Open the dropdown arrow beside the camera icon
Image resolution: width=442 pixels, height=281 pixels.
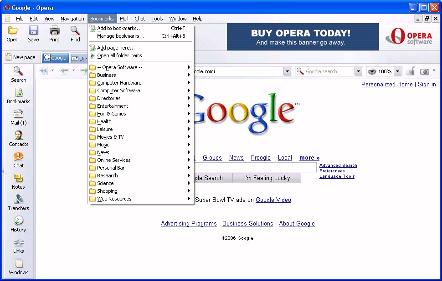[x=434, y=70]
